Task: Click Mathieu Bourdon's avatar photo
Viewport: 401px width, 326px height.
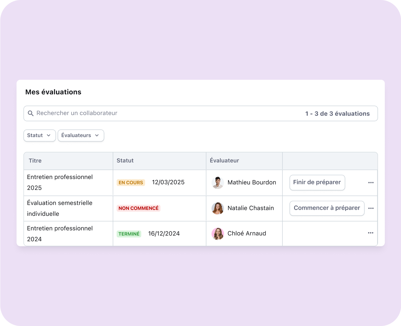Action: point(217,182)
